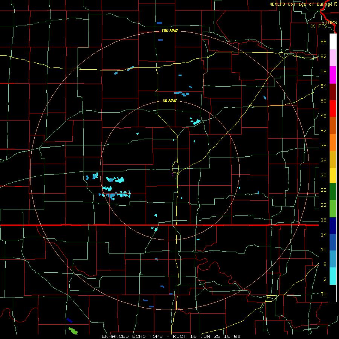
Task: Click the black TH threshold legend box
Action: click(333, 293)
